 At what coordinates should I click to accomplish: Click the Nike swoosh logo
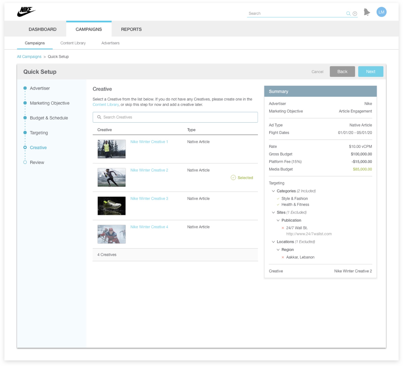click(x=26, y=12)
